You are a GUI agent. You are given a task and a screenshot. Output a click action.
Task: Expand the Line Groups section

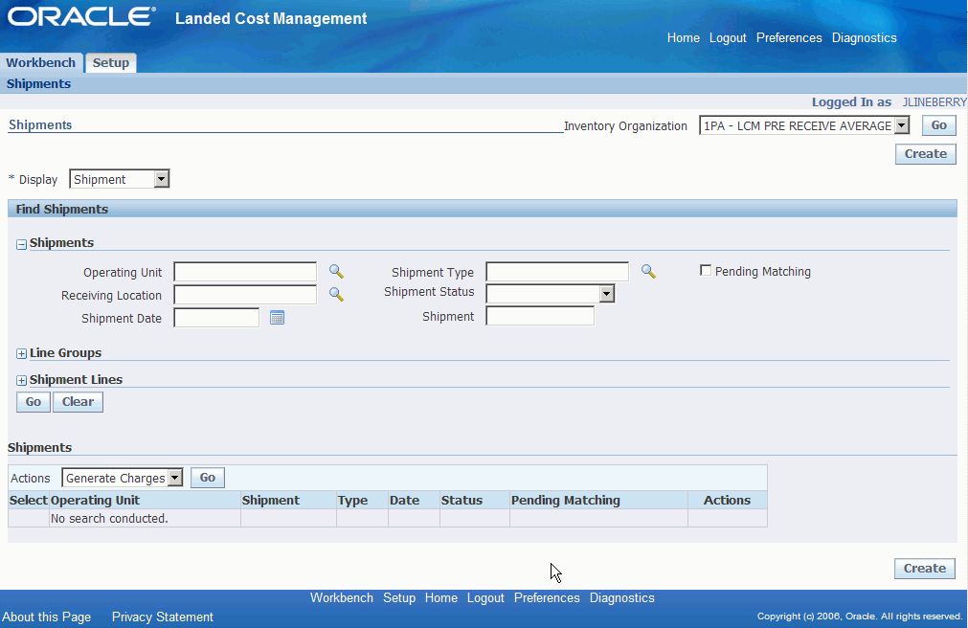click(22, 354)
